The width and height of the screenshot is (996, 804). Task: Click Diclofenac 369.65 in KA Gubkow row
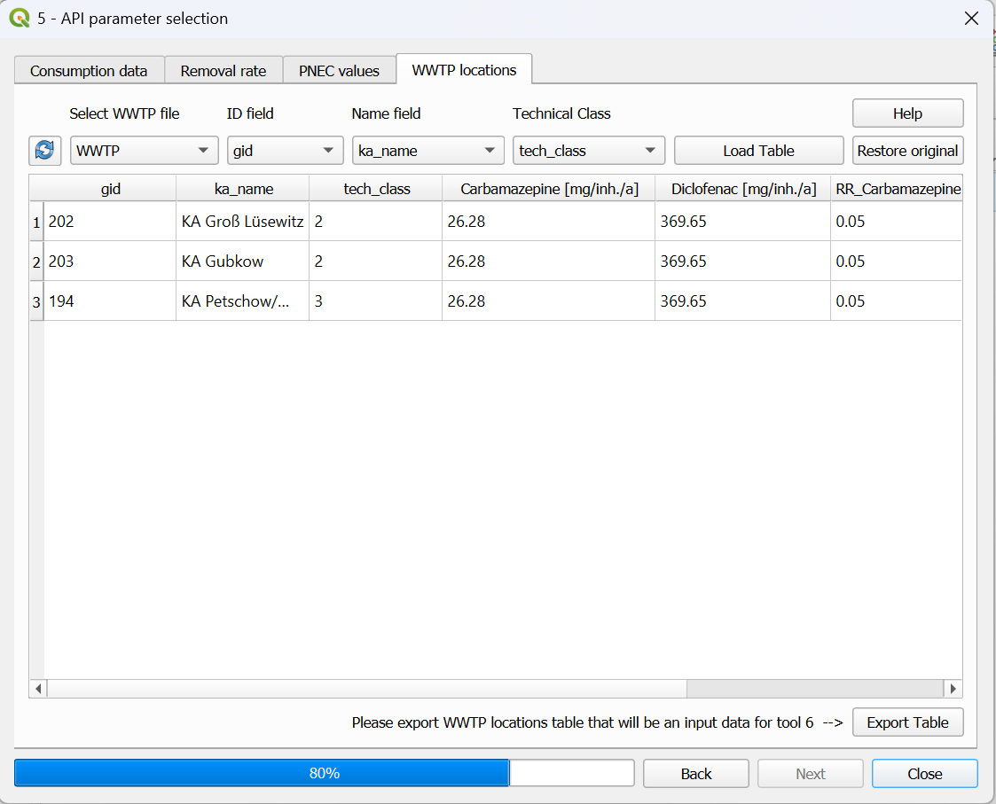pyautogui.click(x=743, y=261)
